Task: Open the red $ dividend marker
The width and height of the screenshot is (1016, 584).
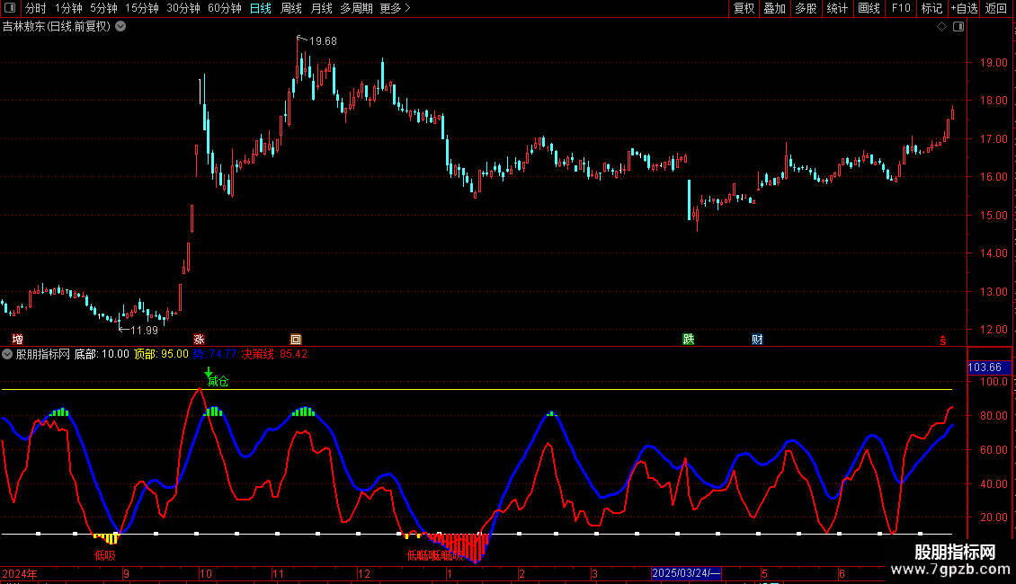Action: [943, 341]
